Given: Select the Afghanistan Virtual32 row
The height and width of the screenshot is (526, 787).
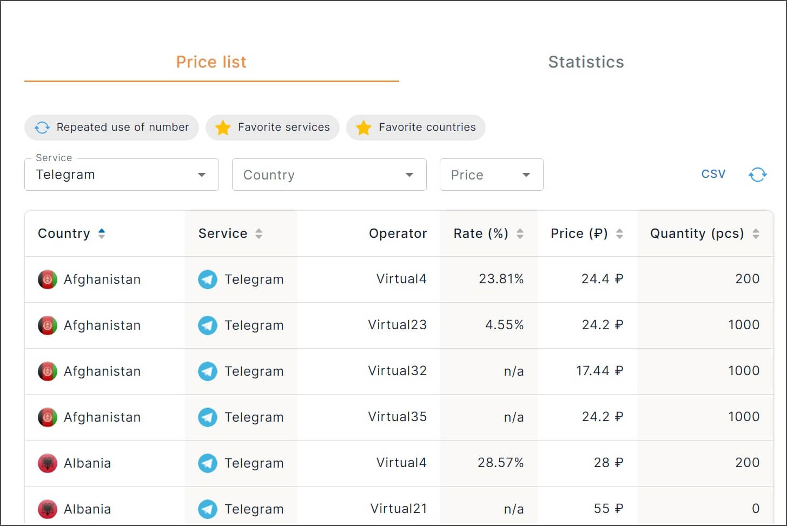Looking at the screenshot, I should click(x=399, y=371).
